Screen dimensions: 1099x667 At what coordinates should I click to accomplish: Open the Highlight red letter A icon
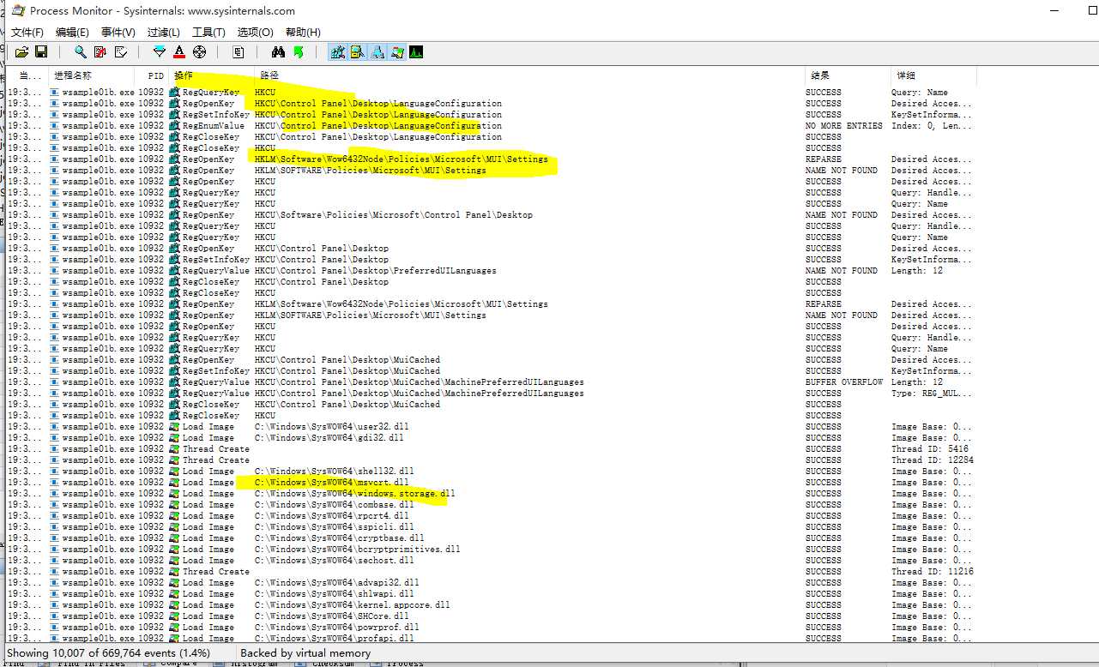[179, 52]
